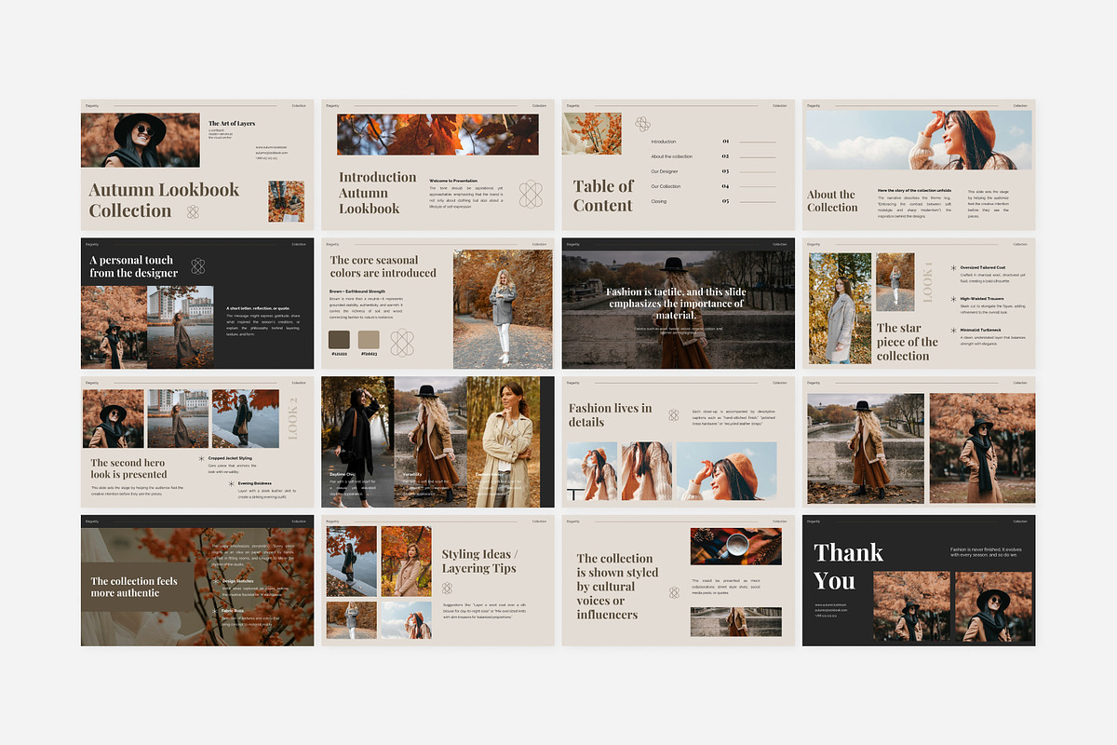Click the 'Welcome to Presentation' subheading
The width and height of the screenshot is (1117, 745).
(x=453, y=181)
